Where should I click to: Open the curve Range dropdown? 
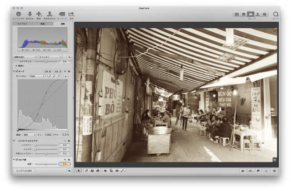coord(29,135)
